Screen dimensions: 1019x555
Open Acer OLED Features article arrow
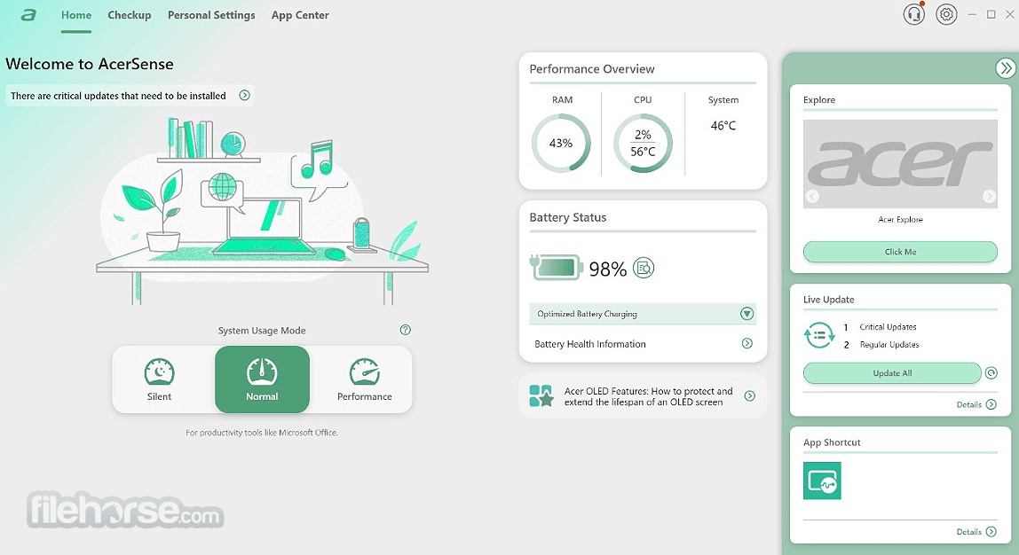tap(750, 396)
